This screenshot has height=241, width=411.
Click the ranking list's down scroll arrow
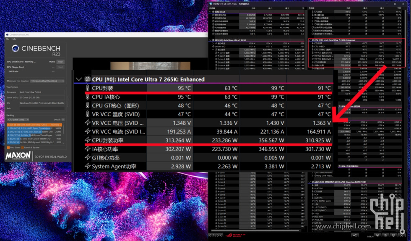(x=63, y=143)
